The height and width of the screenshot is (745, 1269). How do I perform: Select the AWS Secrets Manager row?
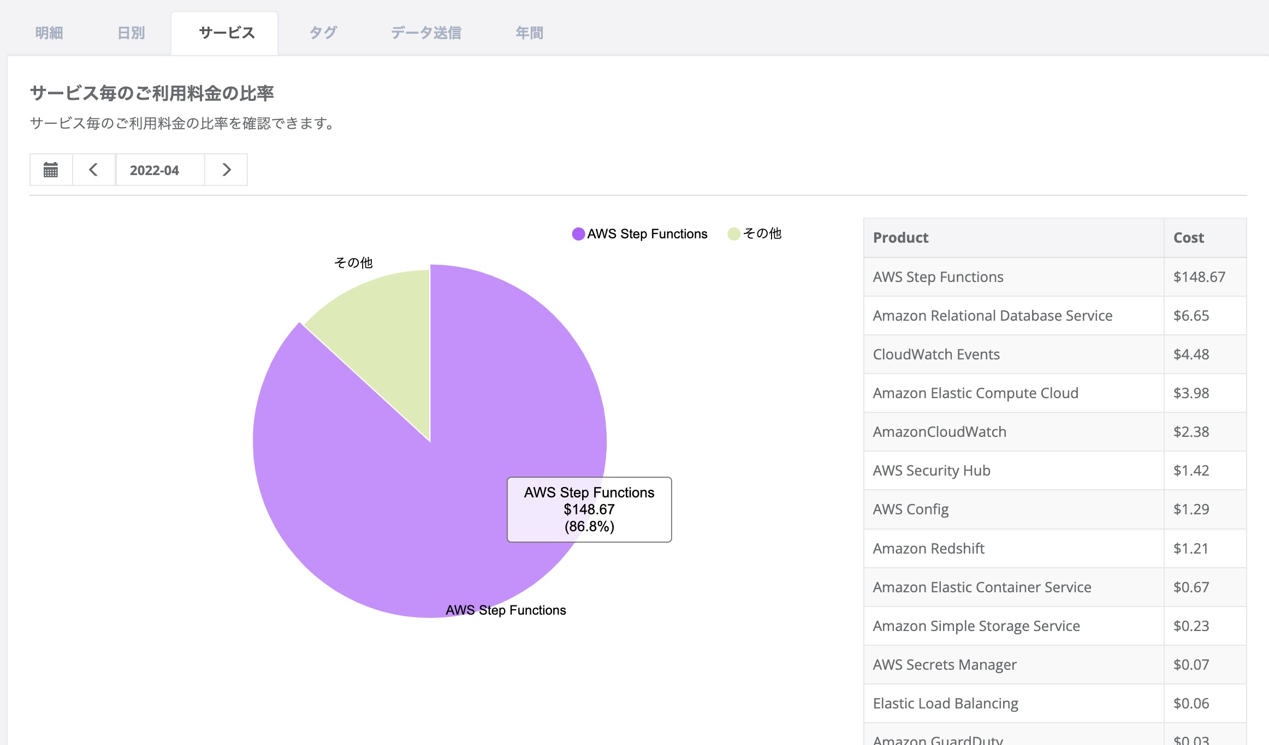click(x=1055, y=665)
